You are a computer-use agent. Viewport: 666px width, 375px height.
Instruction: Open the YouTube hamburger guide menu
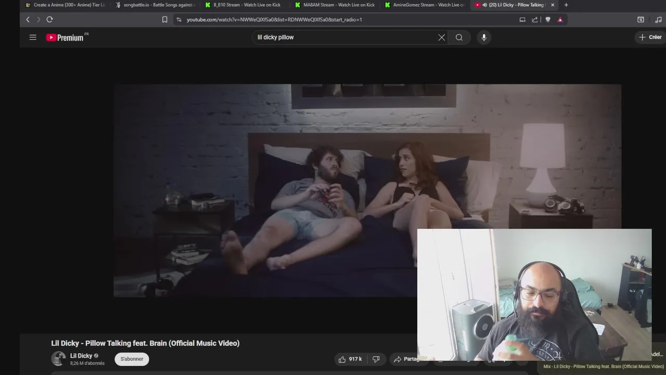[x=33, y=37]
